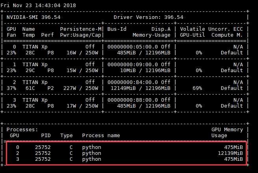The height and width of the screenshot is (173, 258).
Task: Click the Persistence-M column header
Action: [81, 29]
